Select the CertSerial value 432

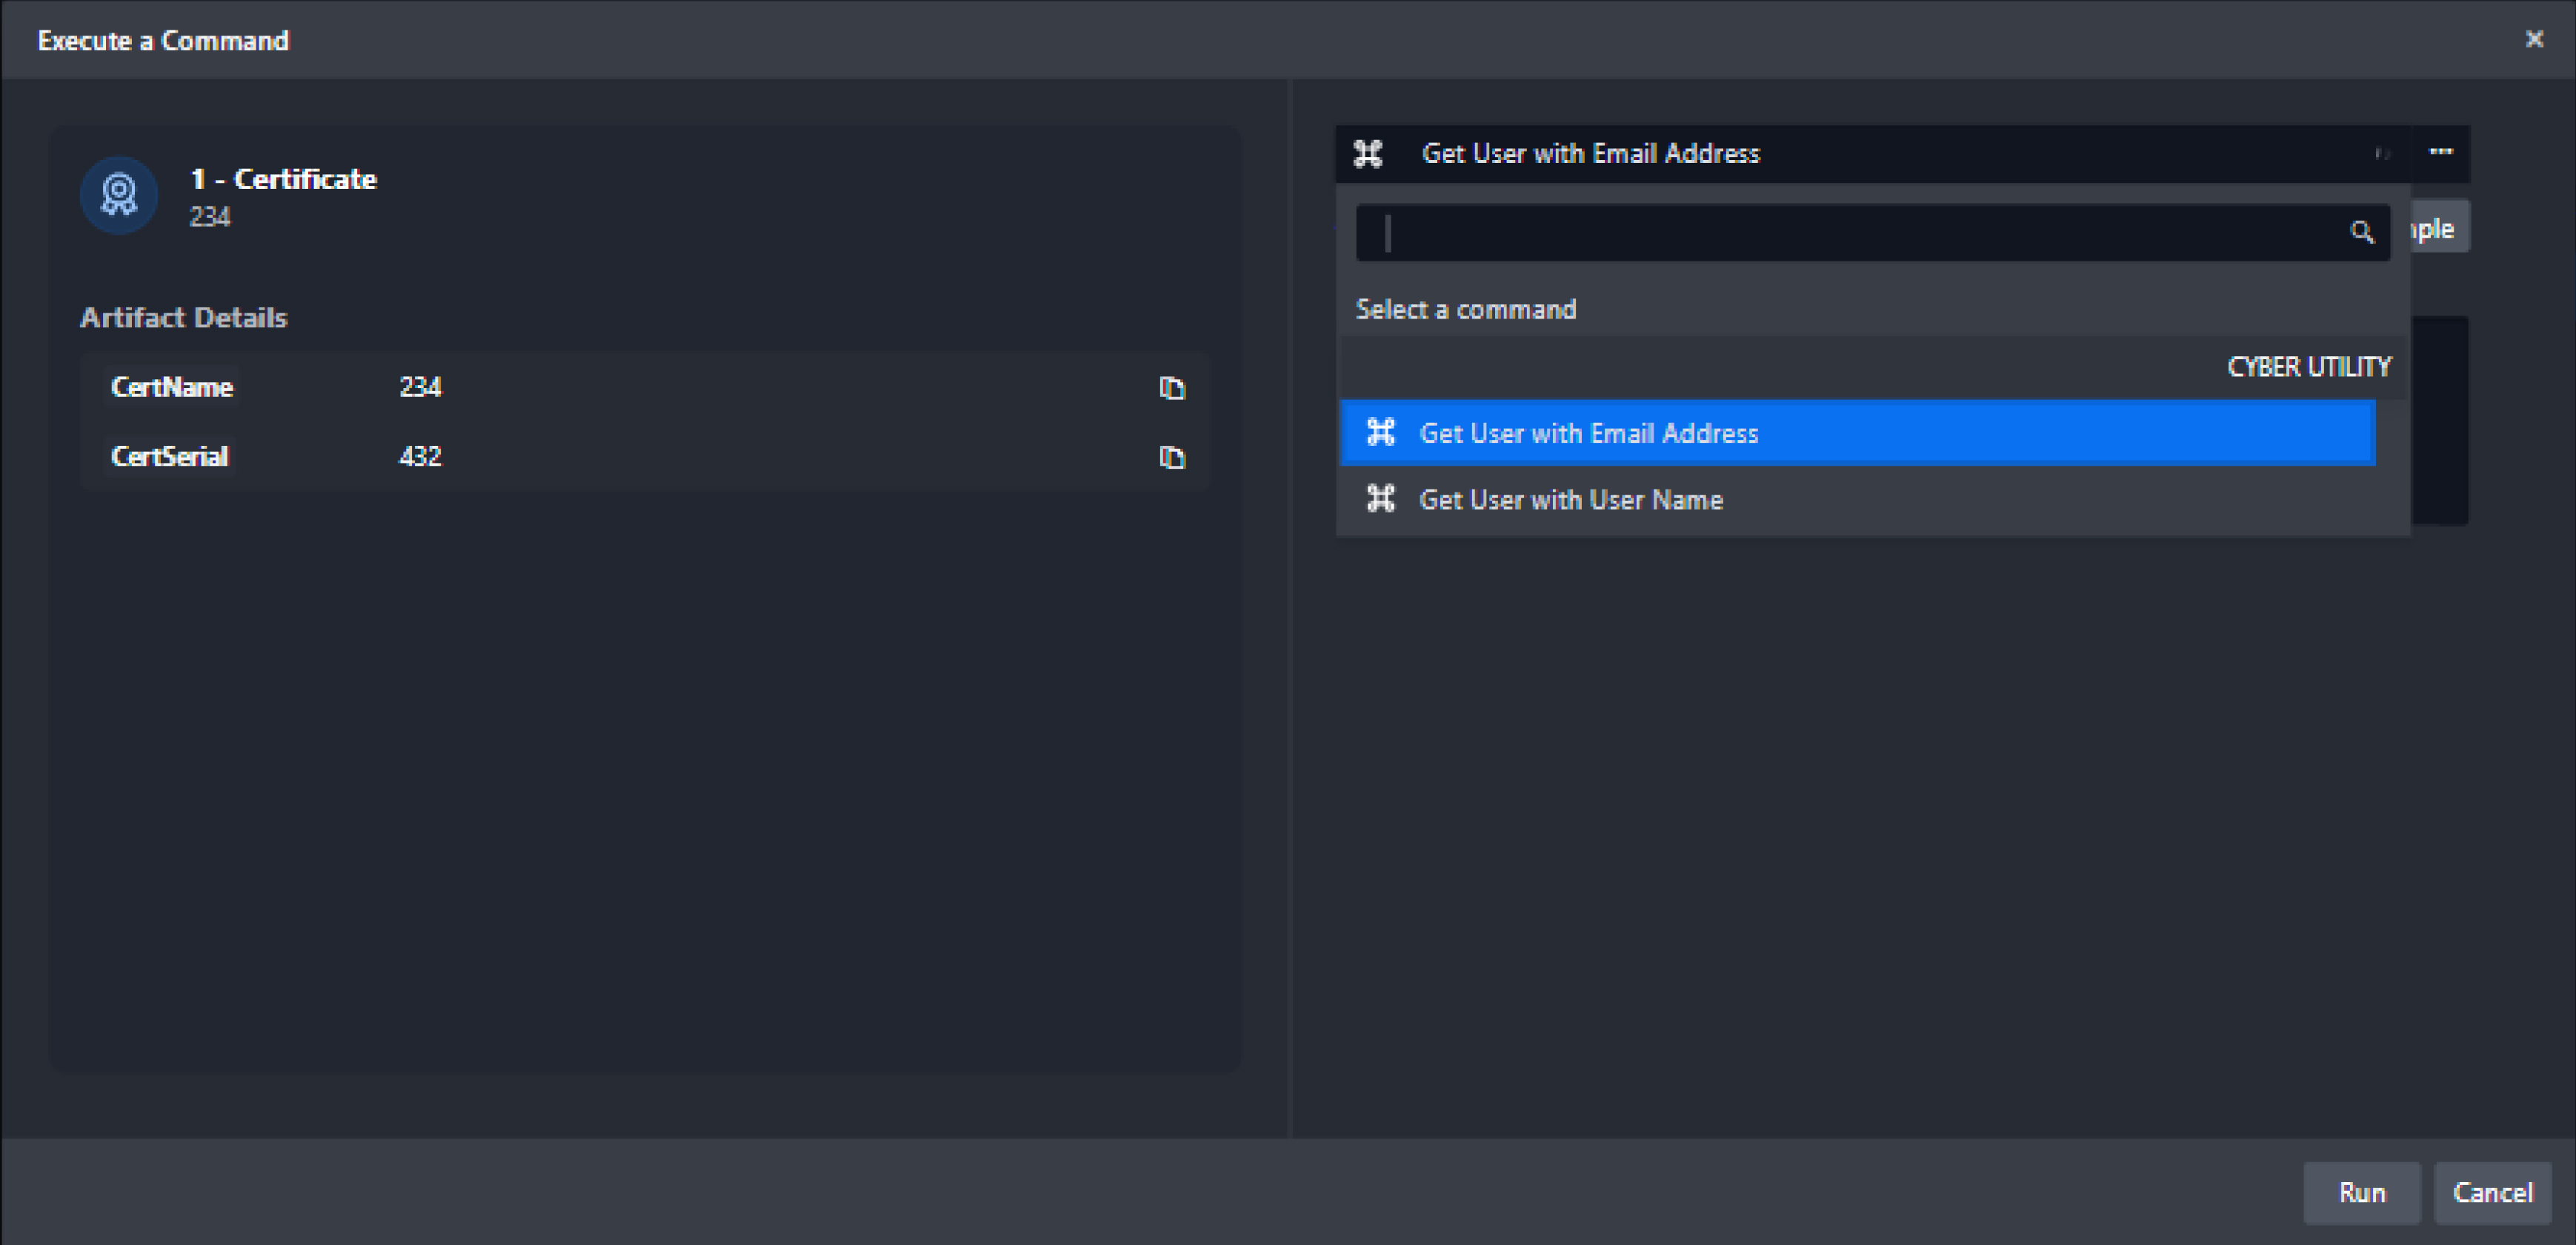tap(420, 457)
